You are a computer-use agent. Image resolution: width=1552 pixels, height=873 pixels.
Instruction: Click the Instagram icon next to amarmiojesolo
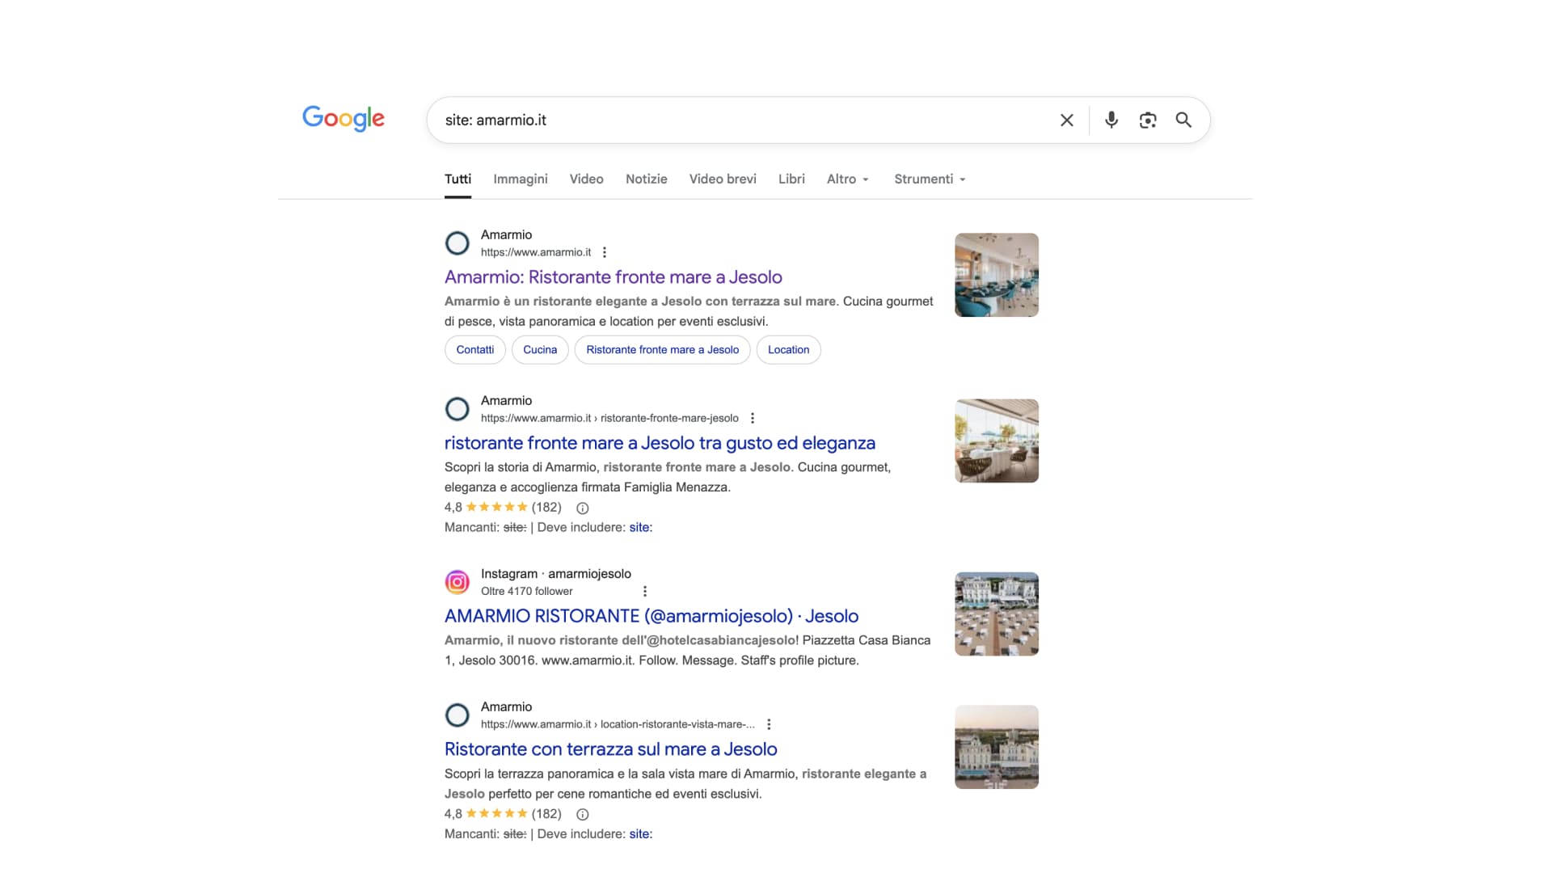457,581
